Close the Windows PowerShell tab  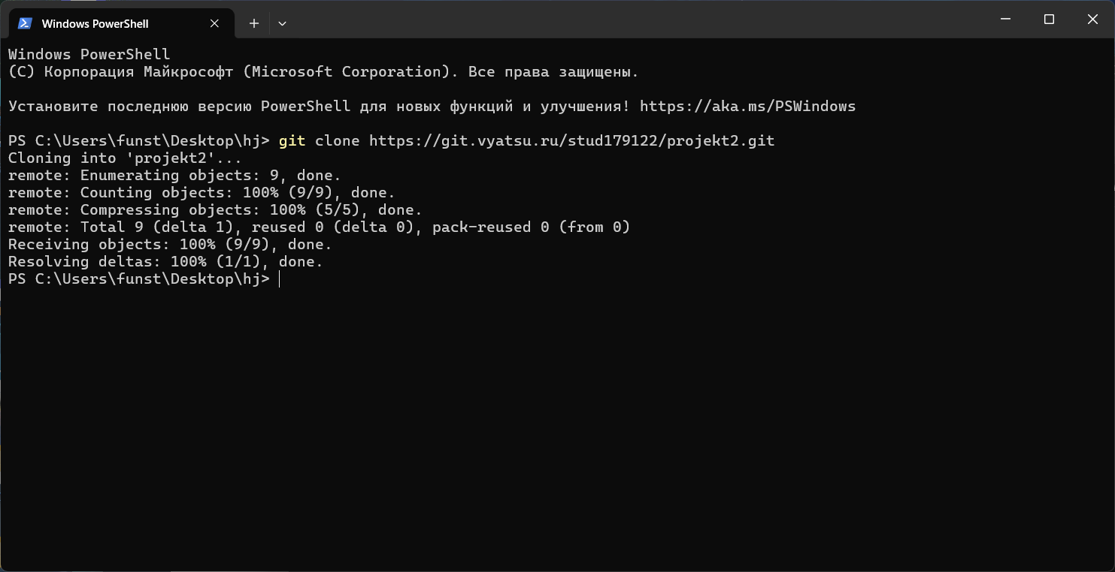pyautogui.click(x=214, y=23)
